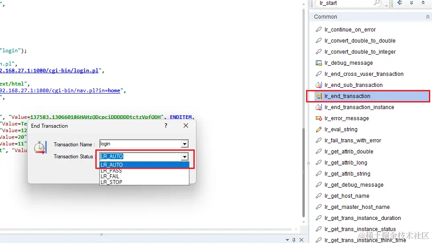432x243 pixels.
Task: Click the lr_end_sub_transaction stopwatch icon
Action: (x=318, y=85)
